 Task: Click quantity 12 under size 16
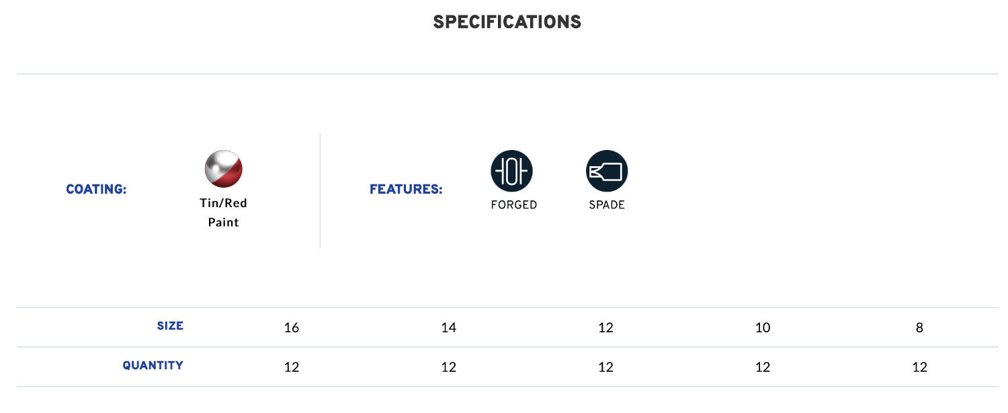pyautogui.click(x=292, y=367)
